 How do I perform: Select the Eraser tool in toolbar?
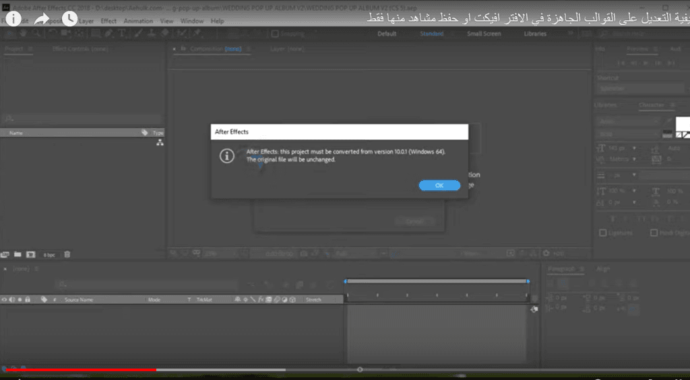click(164, 33)
